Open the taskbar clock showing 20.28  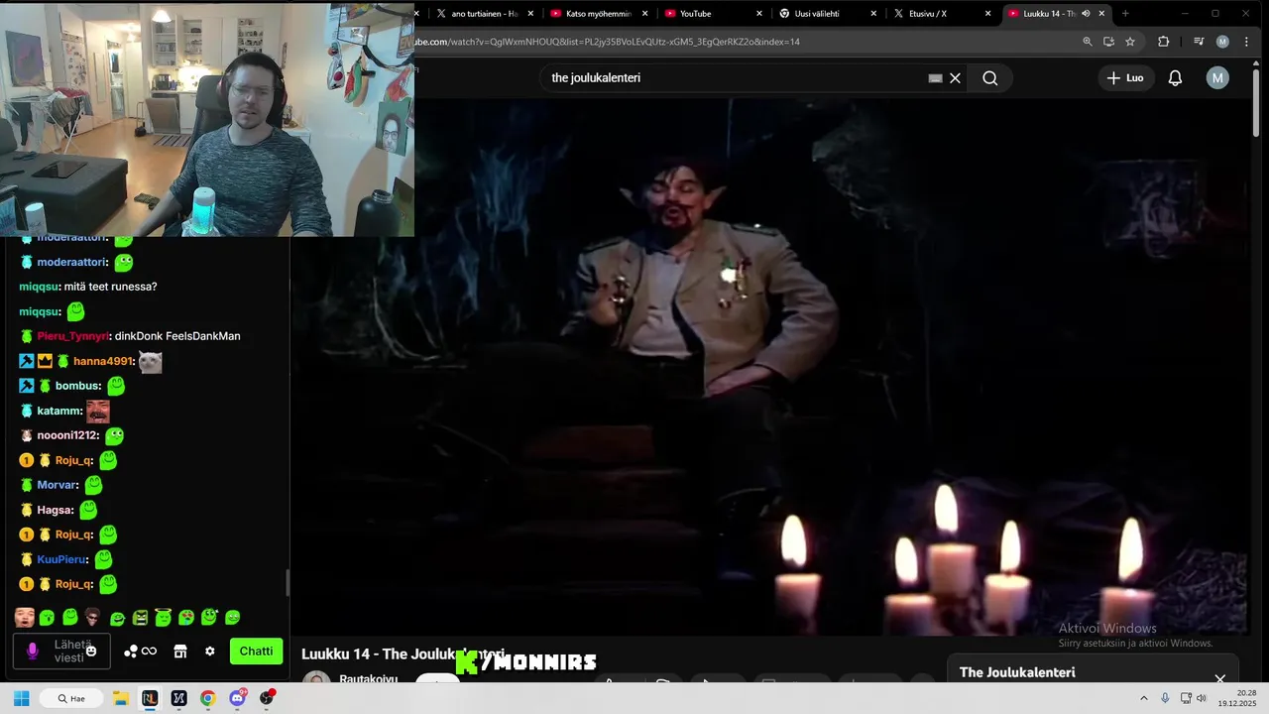pyautogui.click(x=1239, y=698)
